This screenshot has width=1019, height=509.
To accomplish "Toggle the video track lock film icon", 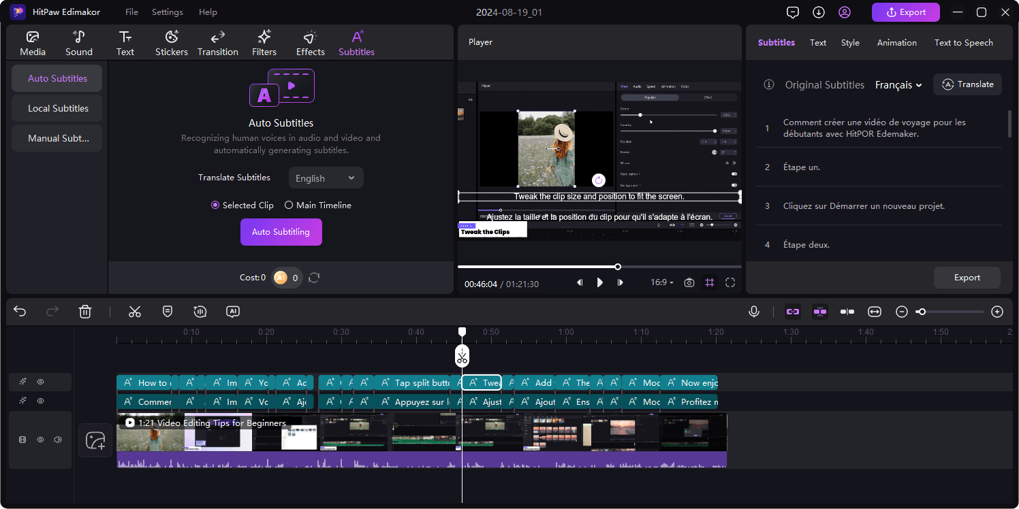I will [22, 440].
